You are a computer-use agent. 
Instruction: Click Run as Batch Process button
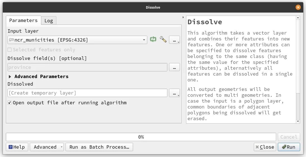click(x=99, y=147)
